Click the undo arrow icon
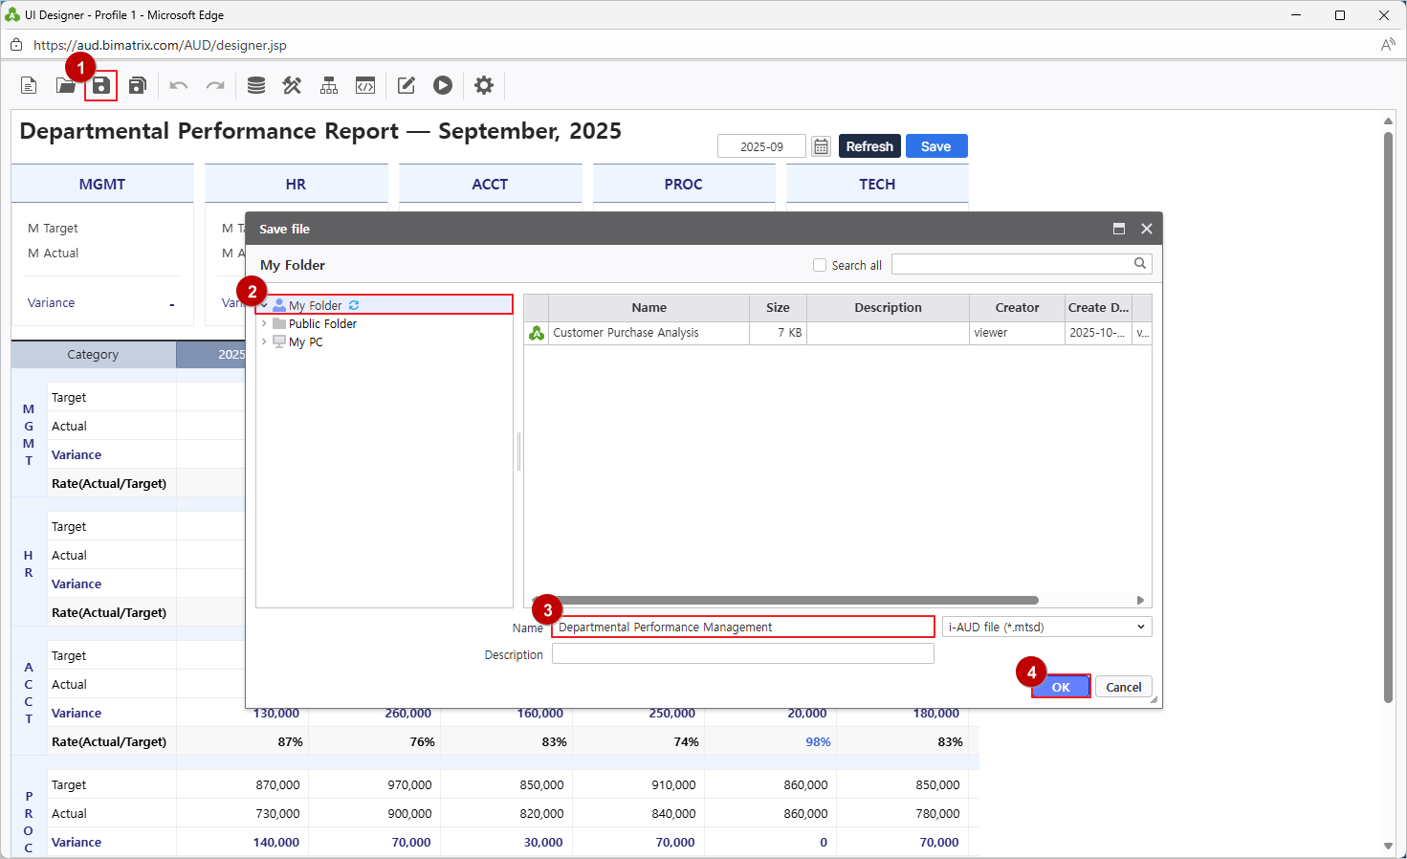 [179, 86]
